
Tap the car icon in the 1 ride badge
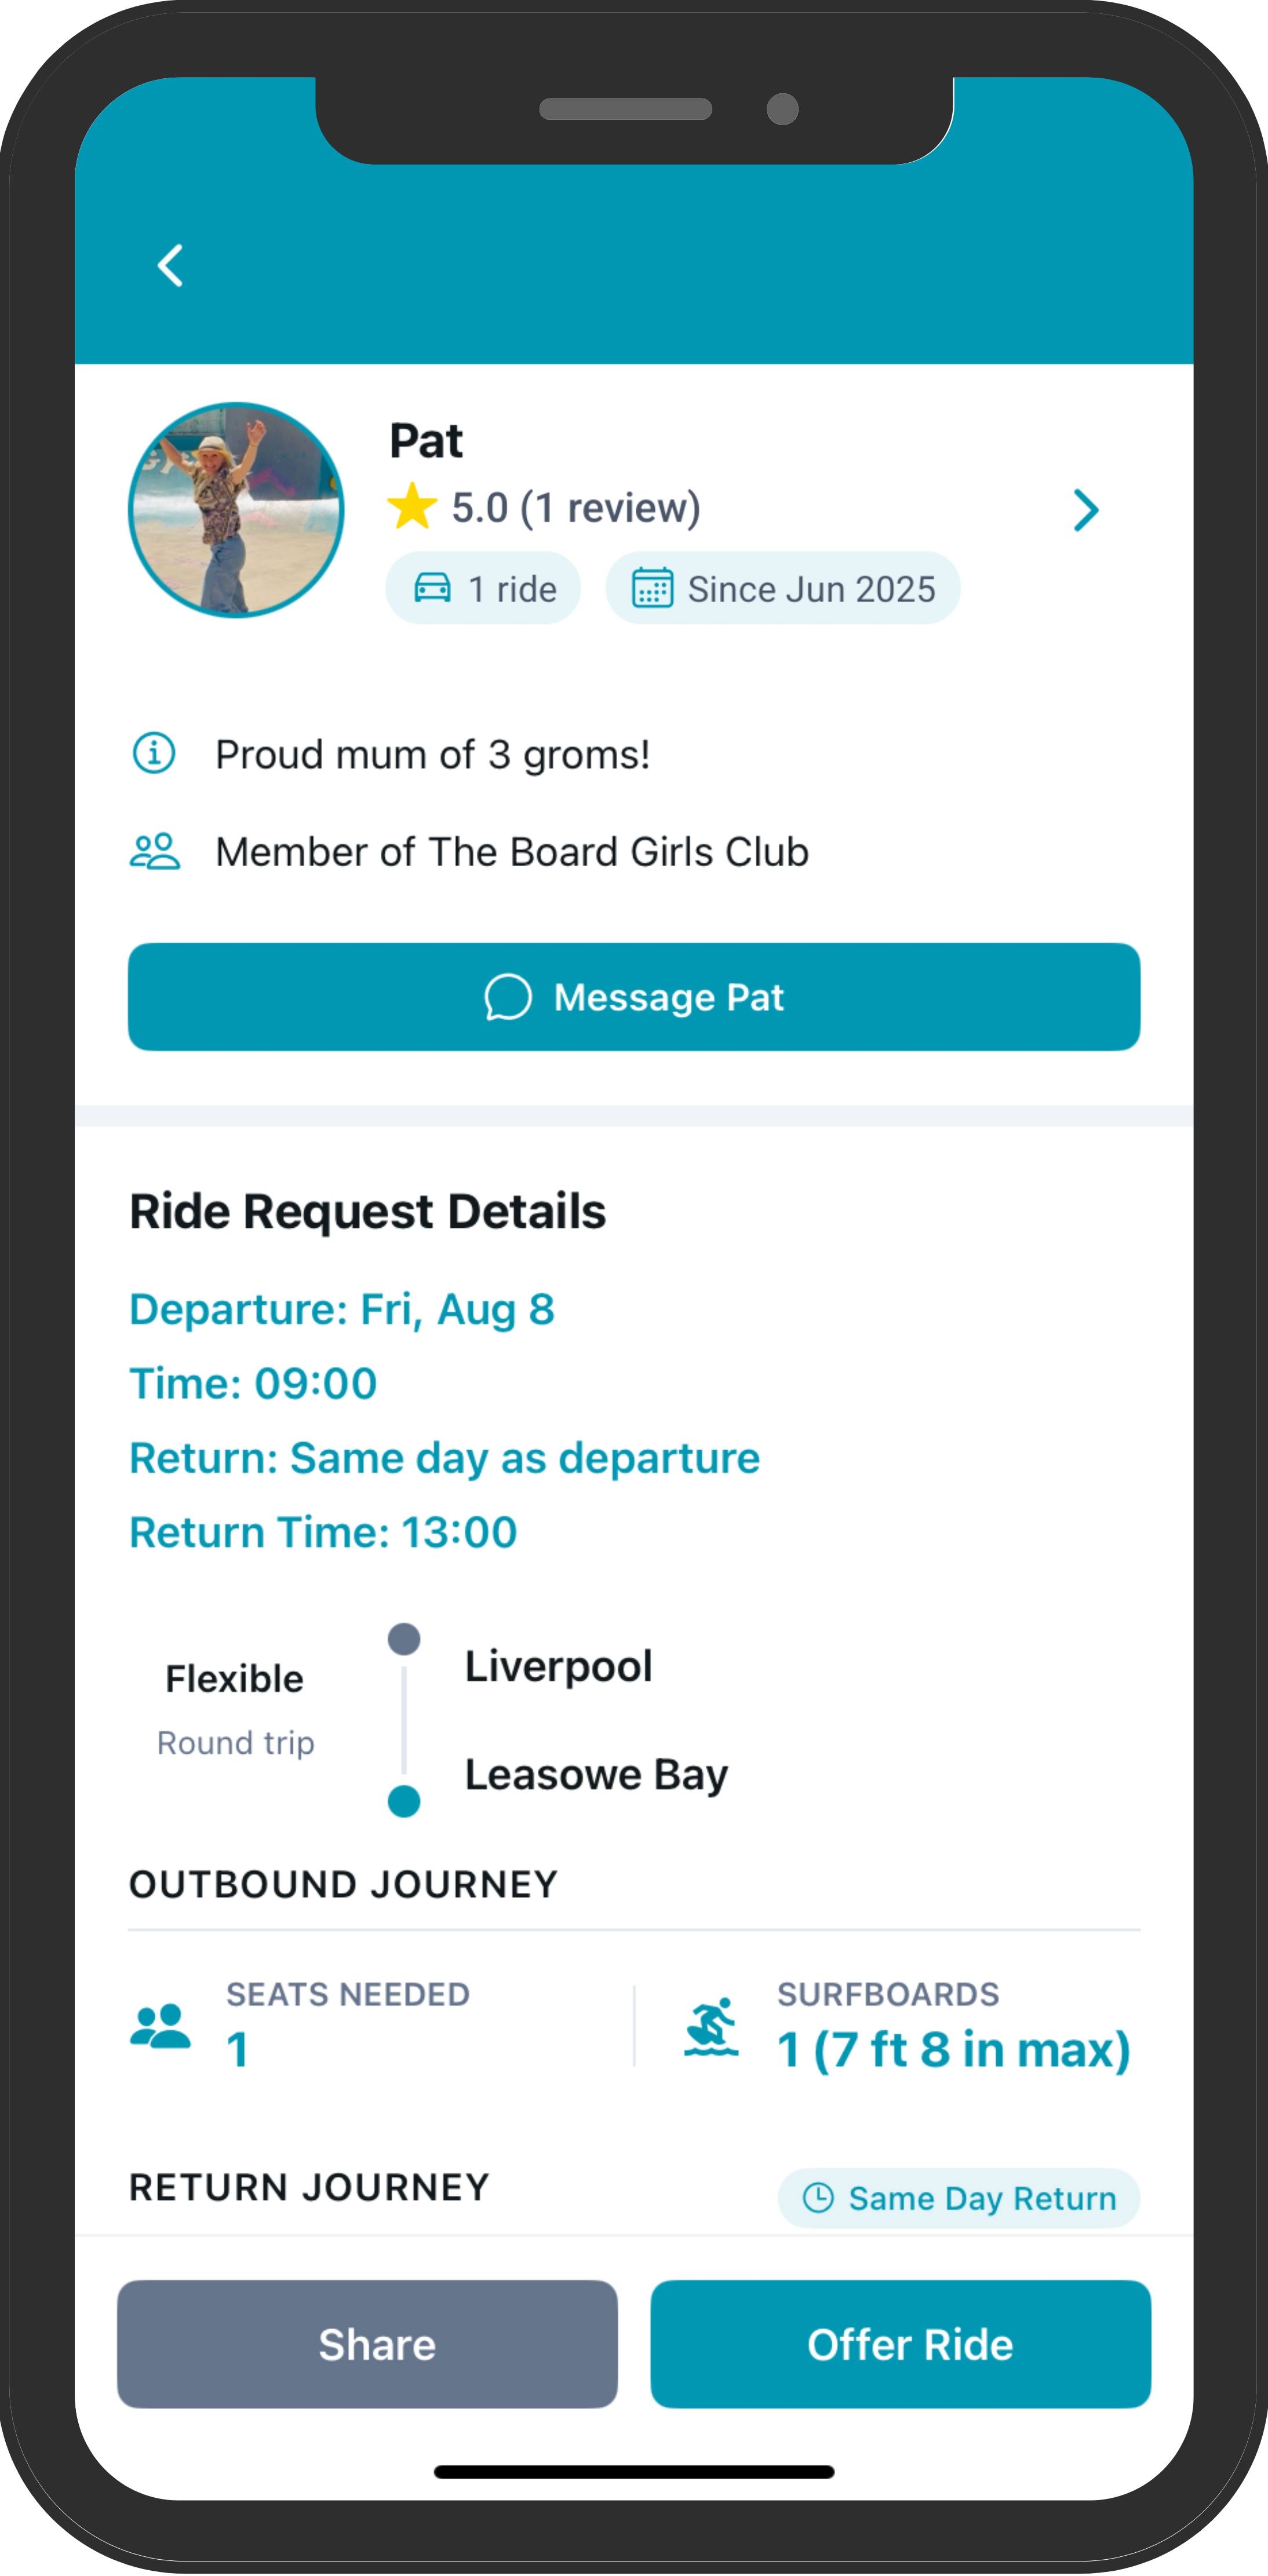point(433,588)
